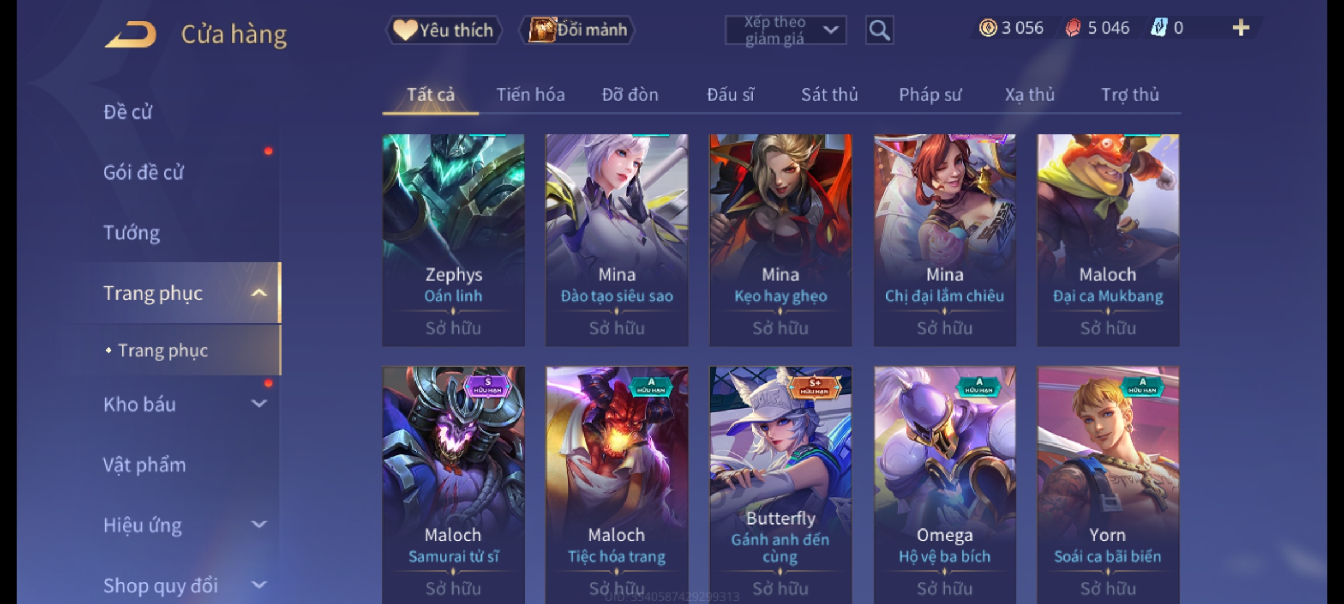The image size is (1344, 604).
Task: Tap the blue voucher currency icon
Action: 1159,28
